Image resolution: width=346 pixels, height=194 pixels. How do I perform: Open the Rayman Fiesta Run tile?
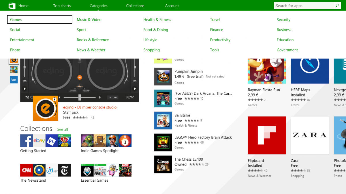[267, 71]
